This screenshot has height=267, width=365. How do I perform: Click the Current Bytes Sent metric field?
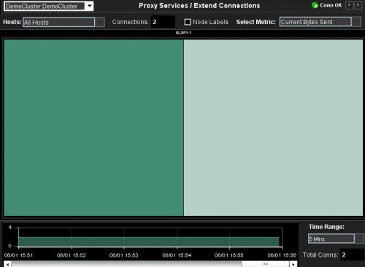tap(315, 22)
